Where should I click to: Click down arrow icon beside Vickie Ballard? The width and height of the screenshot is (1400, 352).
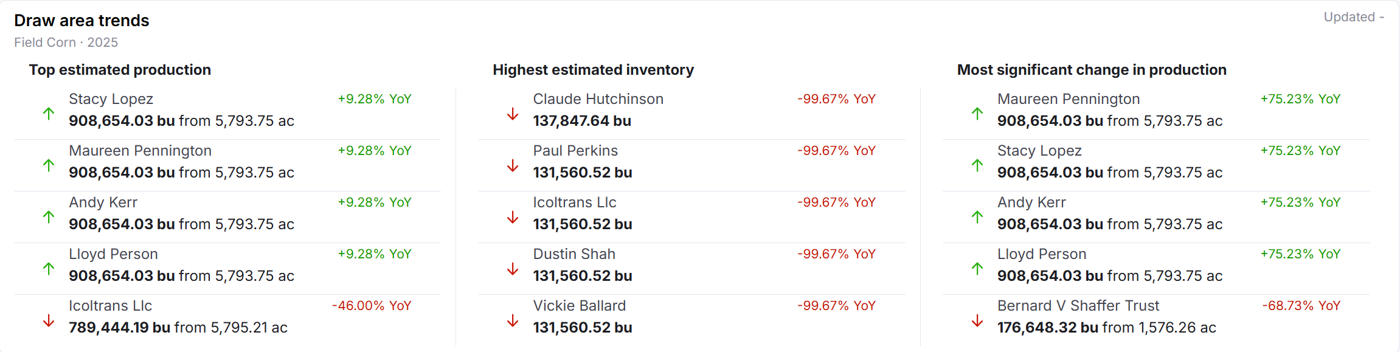513,320
